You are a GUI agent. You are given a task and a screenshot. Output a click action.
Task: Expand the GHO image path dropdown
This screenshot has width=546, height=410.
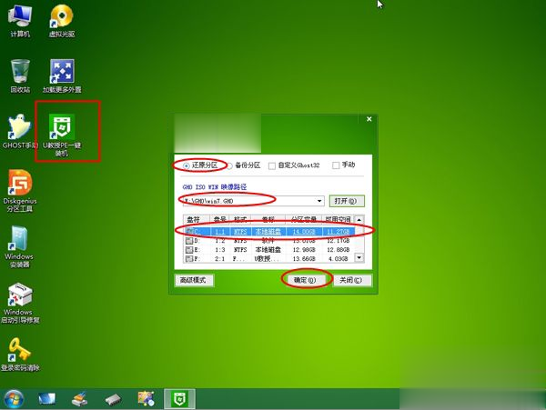pyautogui.click(x=319, y=200)
